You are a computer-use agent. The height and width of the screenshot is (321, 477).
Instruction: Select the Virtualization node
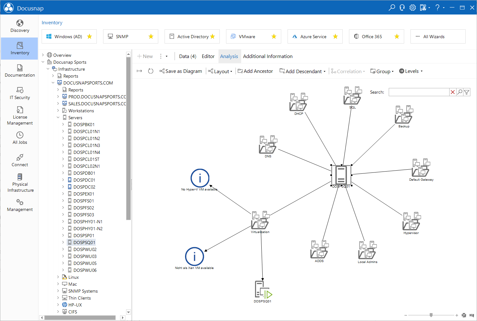(x=260, y=222)
